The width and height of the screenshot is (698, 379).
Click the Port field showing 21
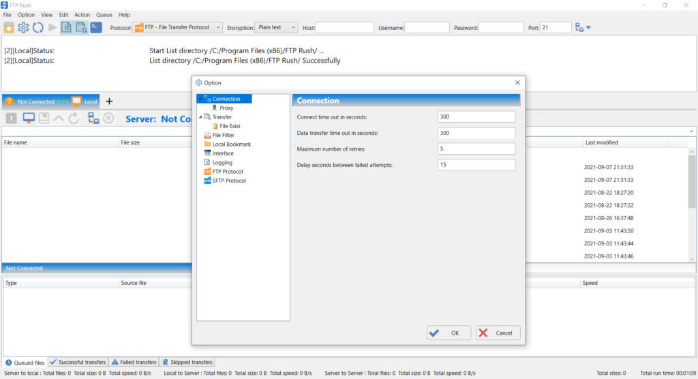click(555, 28)
